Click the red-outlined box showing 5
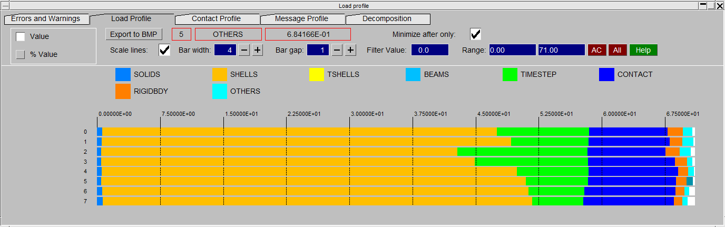Screen dimensions: 725x227 coord(181,34)
